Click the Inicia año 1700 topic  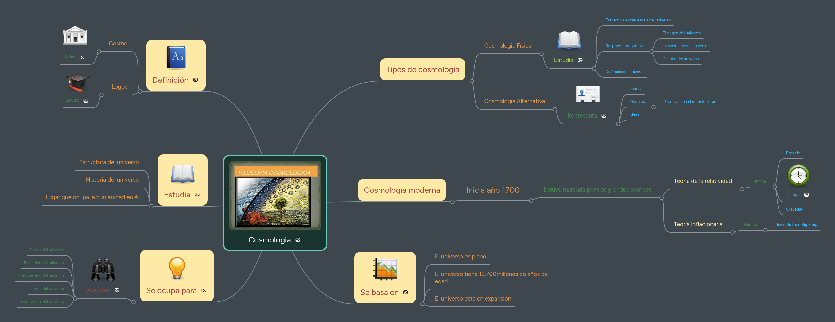click(492, 190)
